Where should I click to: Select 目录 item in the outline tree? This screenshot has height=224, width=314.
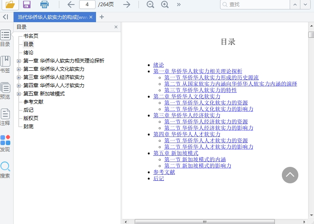(x=28, y=44)
